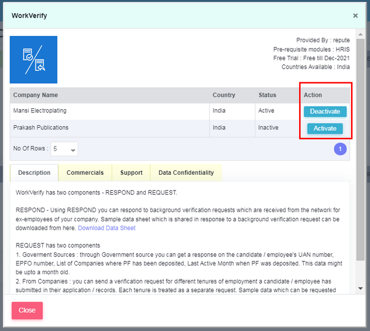Click the scrollbar down arrow

pos(360,288)
